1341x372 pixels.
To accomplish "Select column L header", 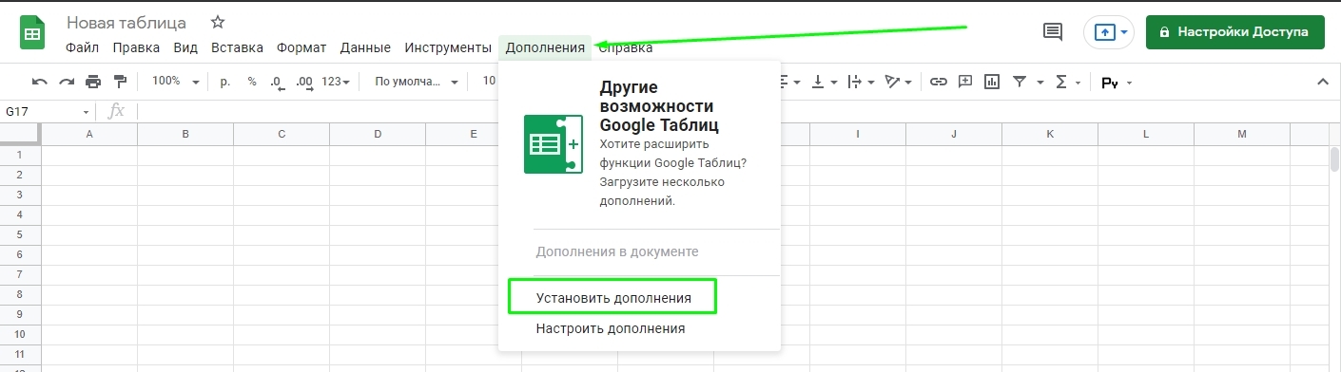I will pos(1146,135).
